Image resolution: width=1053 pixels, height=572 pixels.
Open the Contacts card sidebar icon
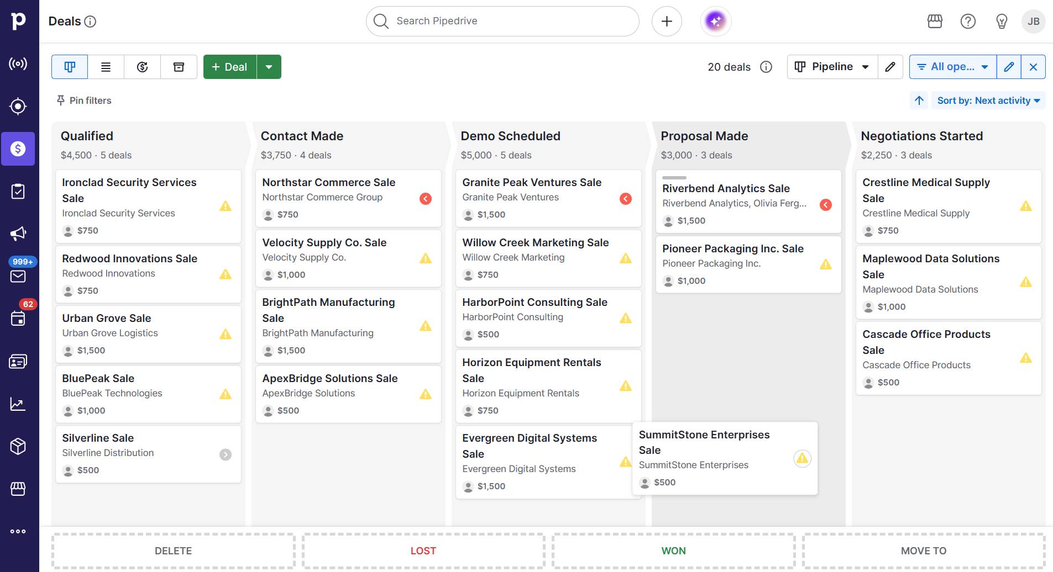[18, 361]
